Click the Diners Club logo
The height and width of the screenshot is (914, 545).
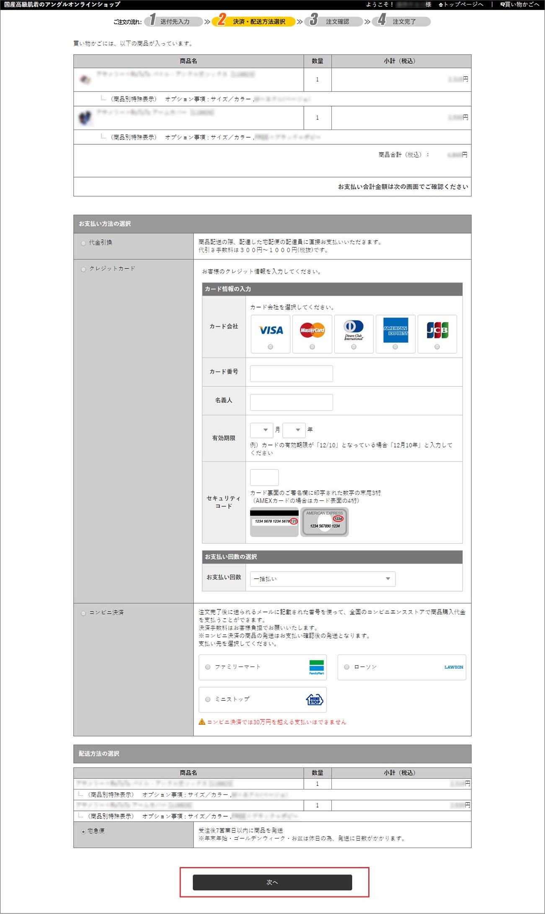click(354, 330)
